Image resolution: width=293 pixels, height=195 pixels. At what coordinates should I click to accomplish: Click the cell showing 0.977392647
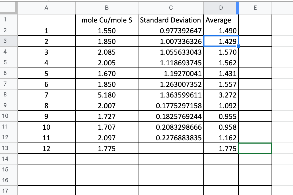click(171, 31)
